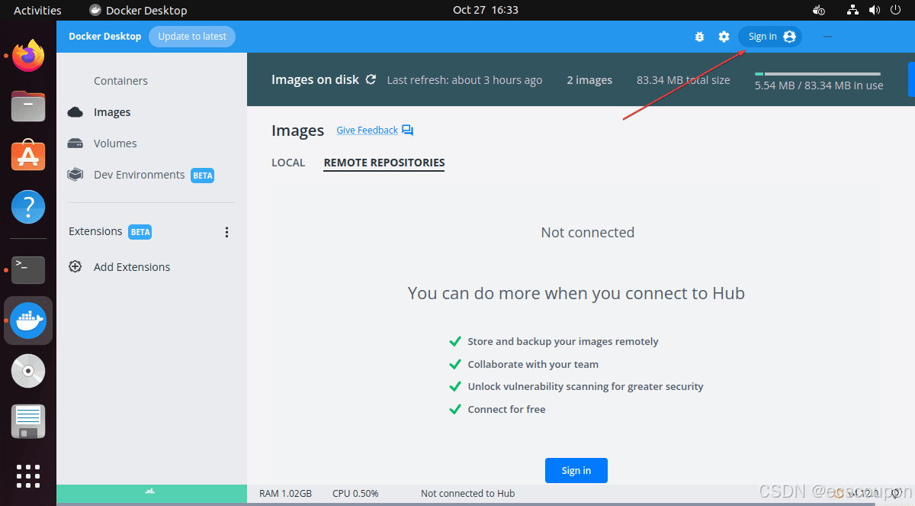Screen dimensions: 915x506
Task: Click the 'Connect for free' text
Action: pos(506,410)
